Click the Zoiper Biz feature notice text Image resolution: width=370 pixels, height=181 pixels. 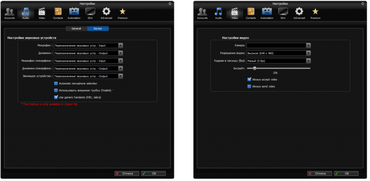tap(49, 104)
